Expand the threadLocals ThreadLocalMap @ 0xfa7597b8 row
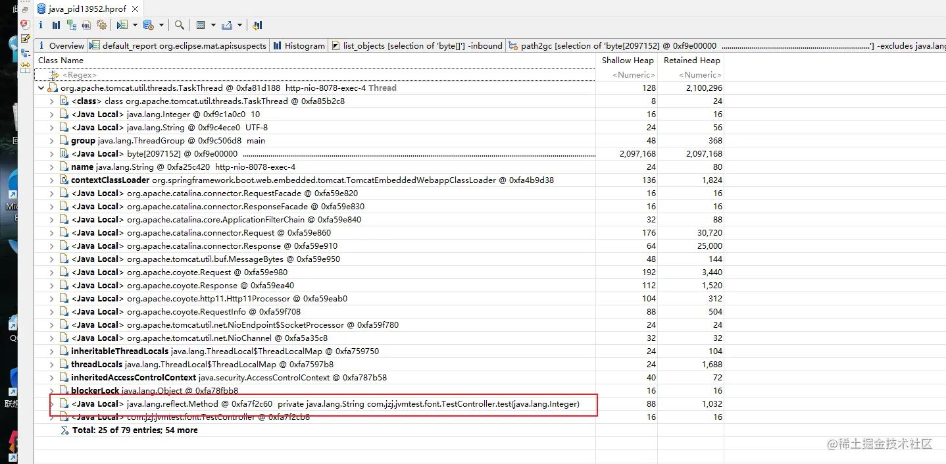The height and width of the screenshot is (464, 946). [x=52, y=364]
